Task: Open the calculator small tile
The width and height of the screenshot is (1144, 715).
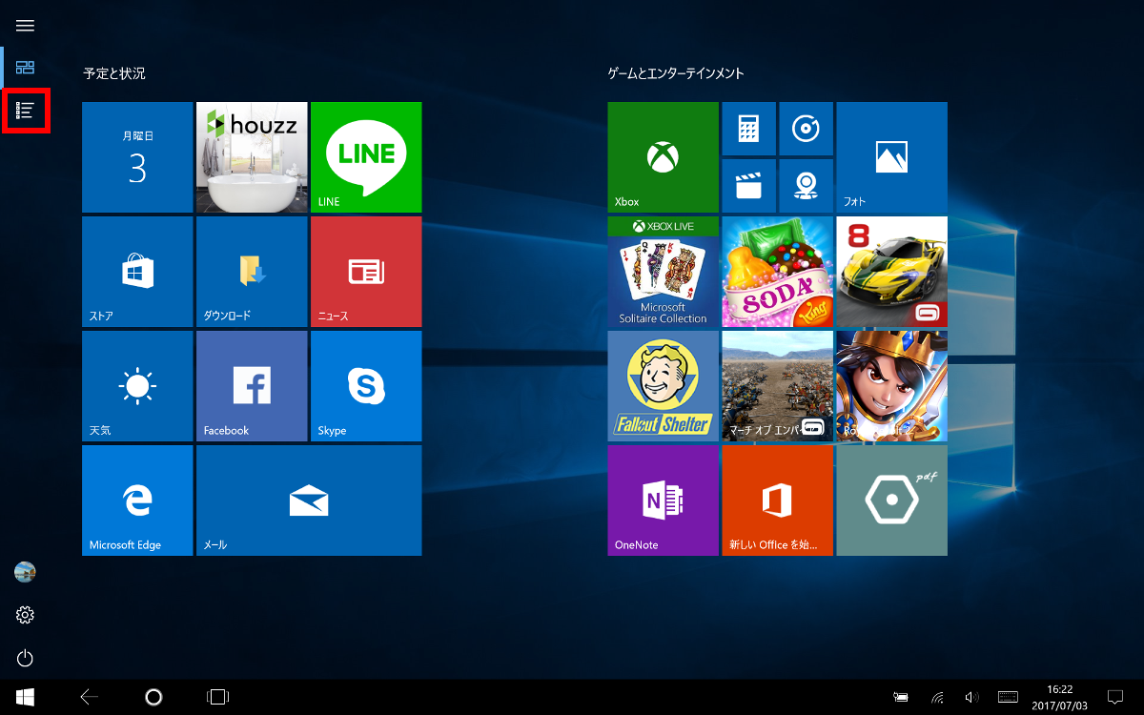Action: (749, 129)
